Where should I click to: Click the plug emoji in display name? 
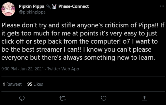[49, 6]
